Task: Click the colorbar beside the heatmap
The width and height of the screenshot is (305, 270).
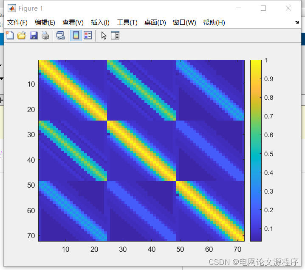Action: 256,151
